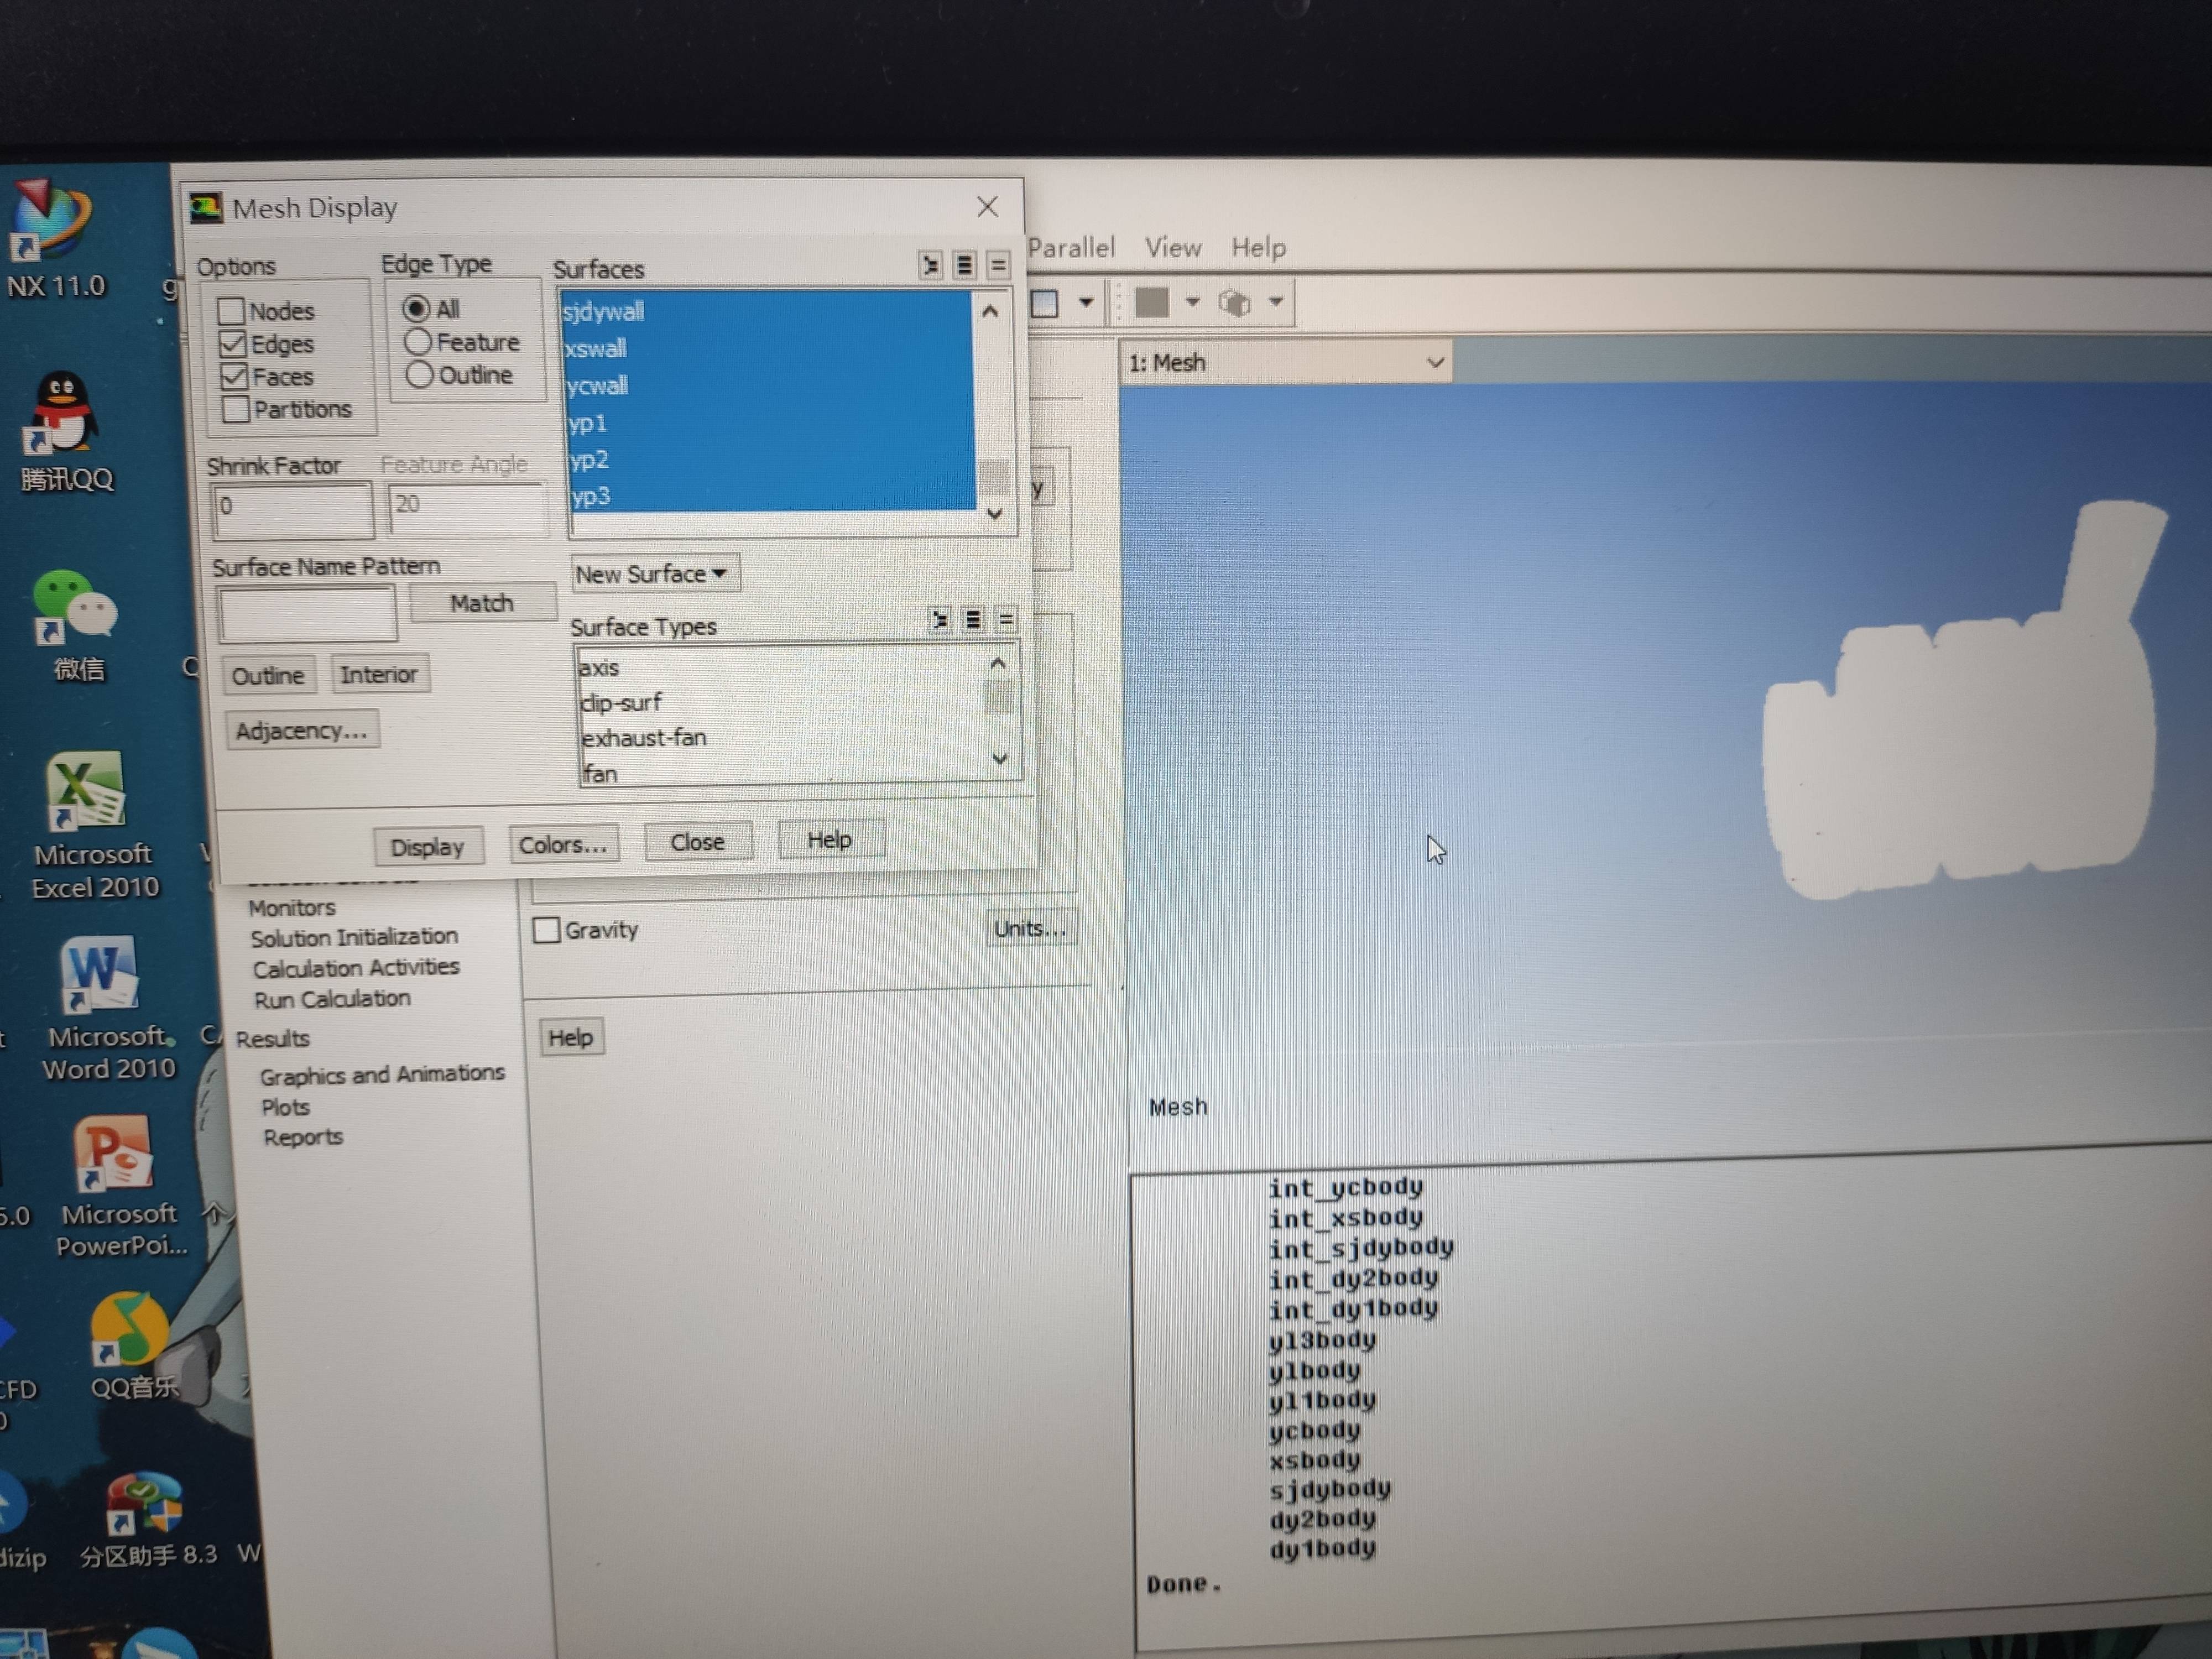Open the Help menu in menu bar
This screenshot has height=1659, width=2212.
pyautogui.click(x=1258, y=247)
